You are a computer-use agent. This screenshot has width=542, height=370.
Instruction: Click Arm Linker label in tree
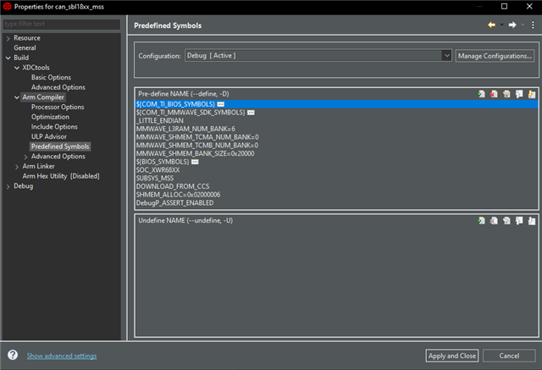[38, 167]
